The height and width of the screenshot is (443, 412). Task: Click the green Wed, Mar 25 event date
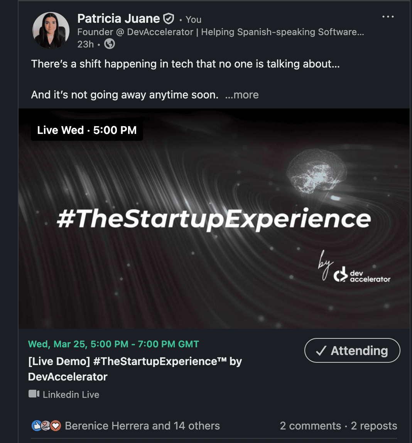(x=113, y=344)
